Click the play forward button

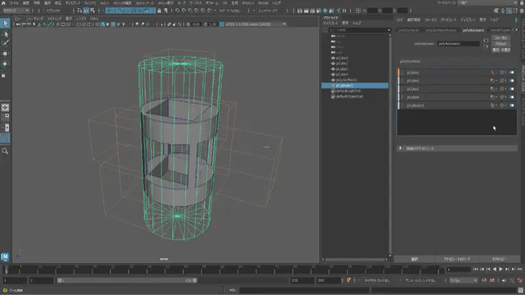(x=501, y=269)
